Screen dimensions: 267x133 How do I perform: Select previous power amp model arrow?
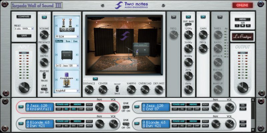coord(56,26)
